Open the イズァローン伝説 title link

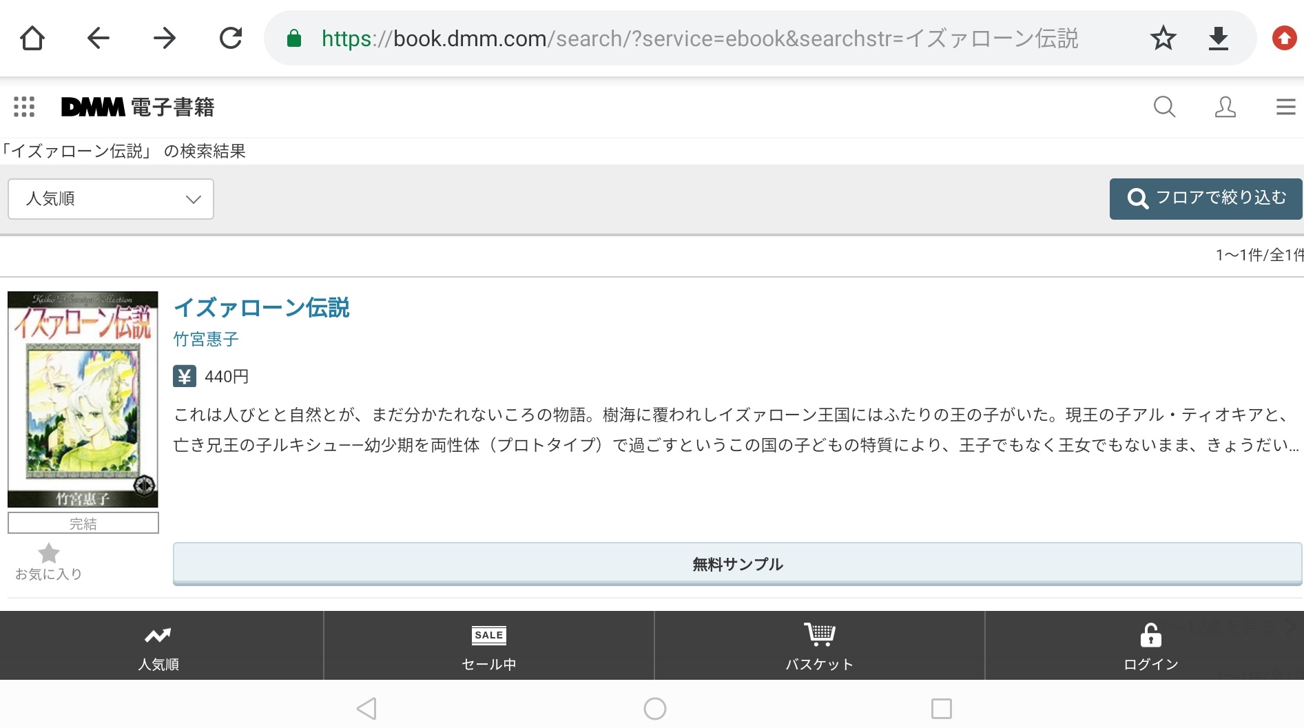click(262, 307)
